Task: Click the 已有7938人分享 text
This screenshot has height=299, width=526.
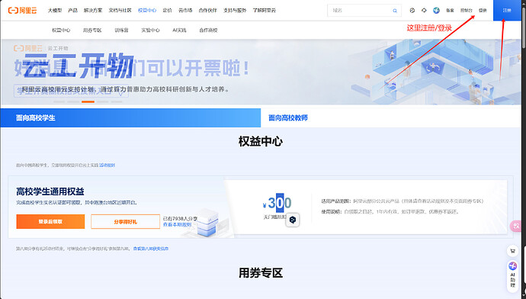Action: (180, 218)
